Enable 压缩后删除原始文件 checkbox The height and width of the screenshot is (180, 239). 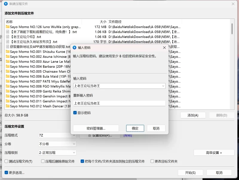tap(43, 161)
